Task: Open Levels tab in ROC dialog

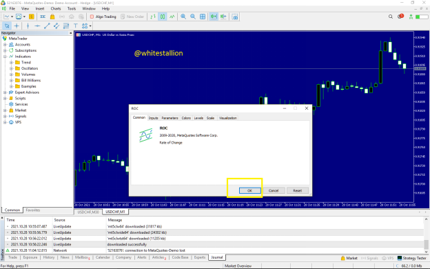Action: tap(198, 118)
